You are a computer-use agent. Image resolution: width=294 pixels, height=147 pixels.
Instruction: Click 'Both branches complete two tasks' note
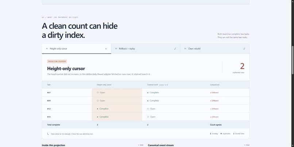pos(233,34)
